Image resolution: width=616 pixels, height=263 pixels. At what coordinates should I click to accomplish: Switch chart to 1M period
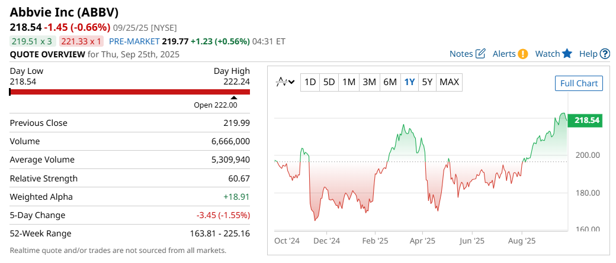[349, 82]
